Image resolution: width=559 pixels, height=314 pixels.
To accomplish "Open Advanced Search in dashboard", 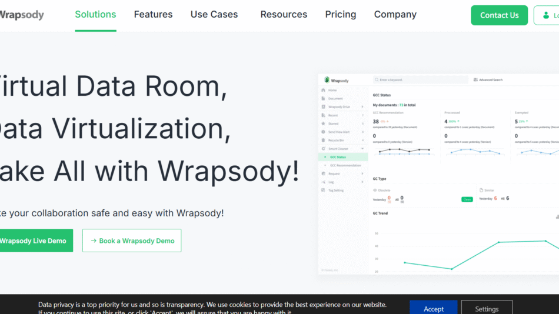I will [x=488, y=80].
